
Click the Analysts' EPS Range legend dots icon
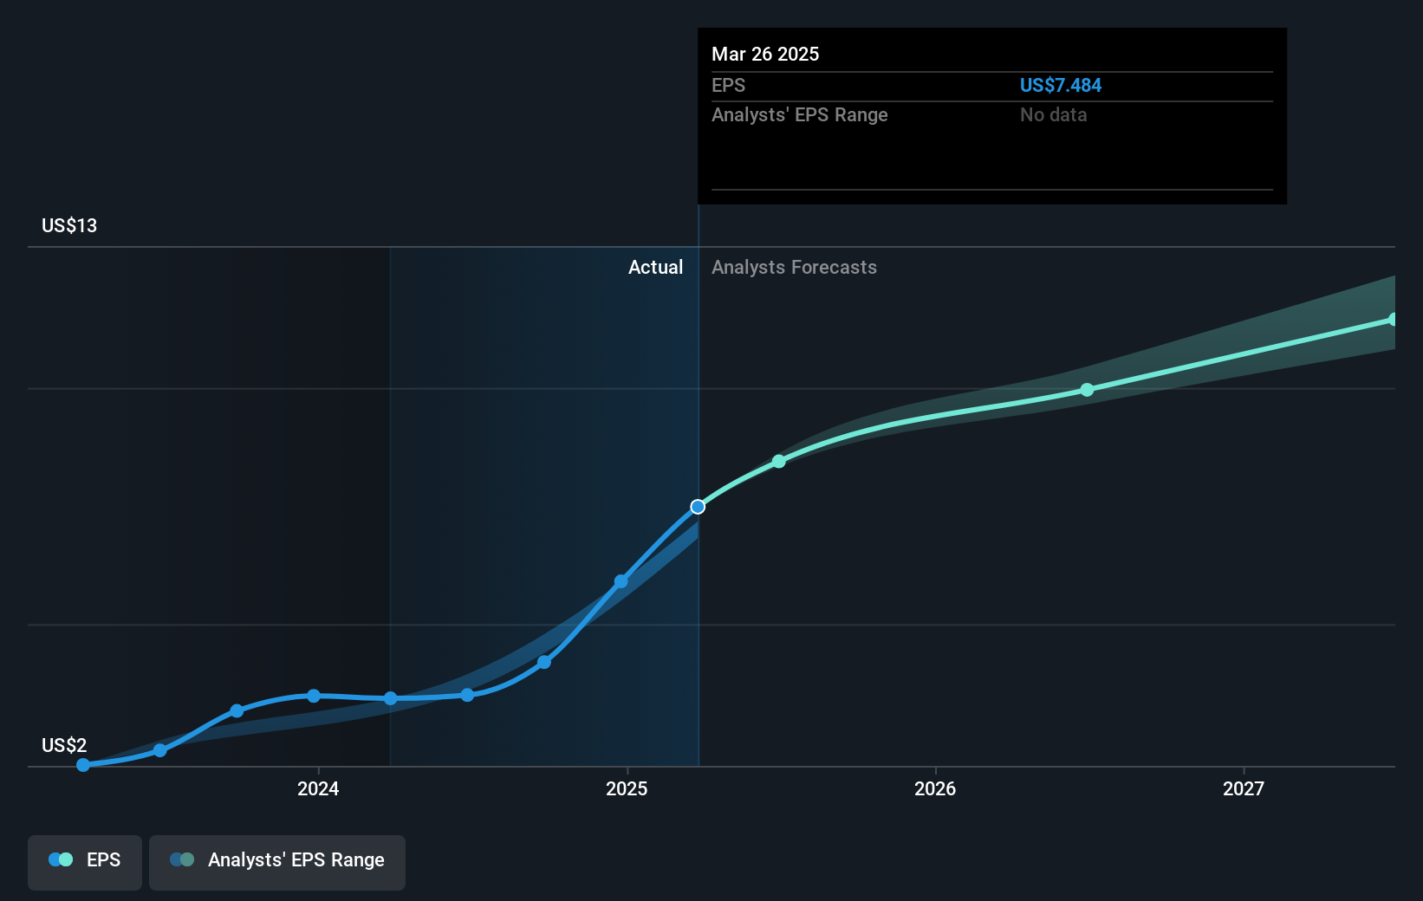pyautogui.click(x=182, y=859)
